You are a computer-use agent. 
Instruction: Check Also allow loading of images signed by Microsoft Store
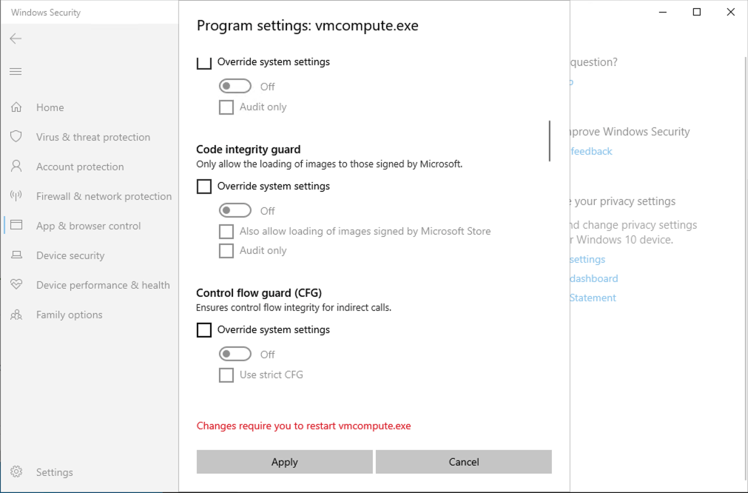point(226,232)
